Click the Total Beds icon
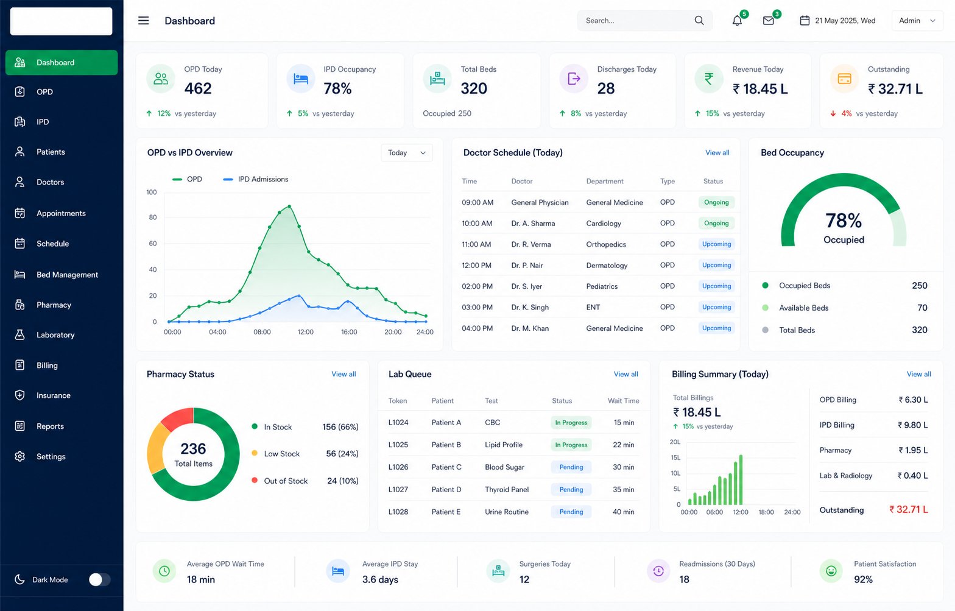The image size is (955, 611). (x=437, y=79)
